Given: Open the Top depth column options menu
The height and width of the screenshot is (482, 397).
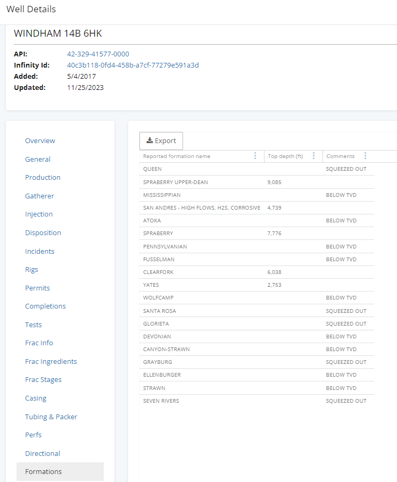Looking at the screenshot, I should pyautogui.click(x=313, y=156).
